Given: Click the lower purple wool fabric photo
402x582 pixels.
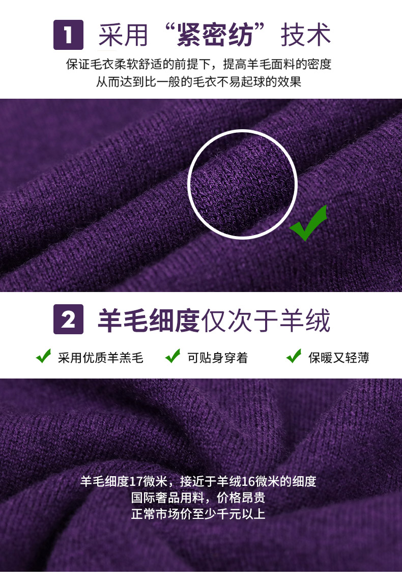Looking at the screenshot, I should tap(201, 475).
